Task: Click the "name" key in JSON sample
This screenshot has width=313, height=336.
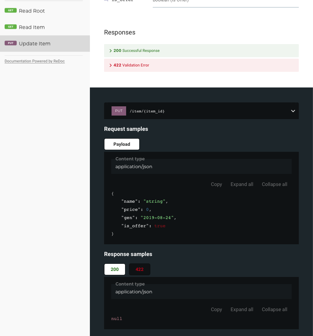Action: coord(129,201)
